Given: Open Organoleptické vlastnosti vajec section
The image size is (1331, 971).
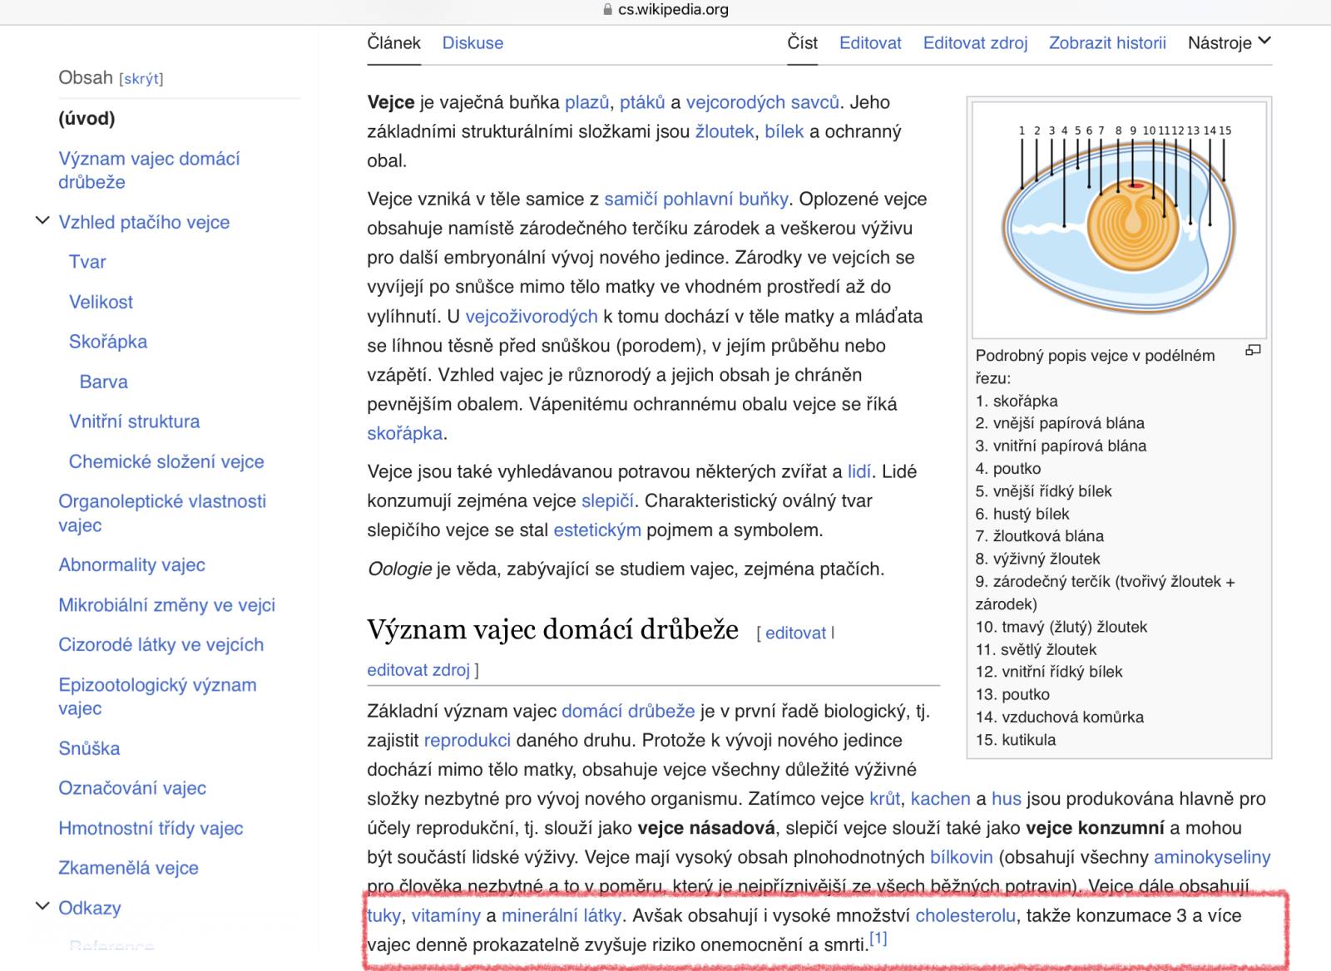Looking at the screenshot, I should coord(162,513).
